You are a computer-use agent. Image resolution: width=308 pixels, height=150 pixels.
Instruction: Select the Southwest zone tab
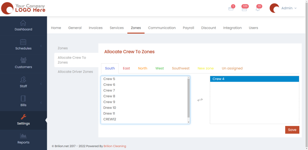pos(181,68)
